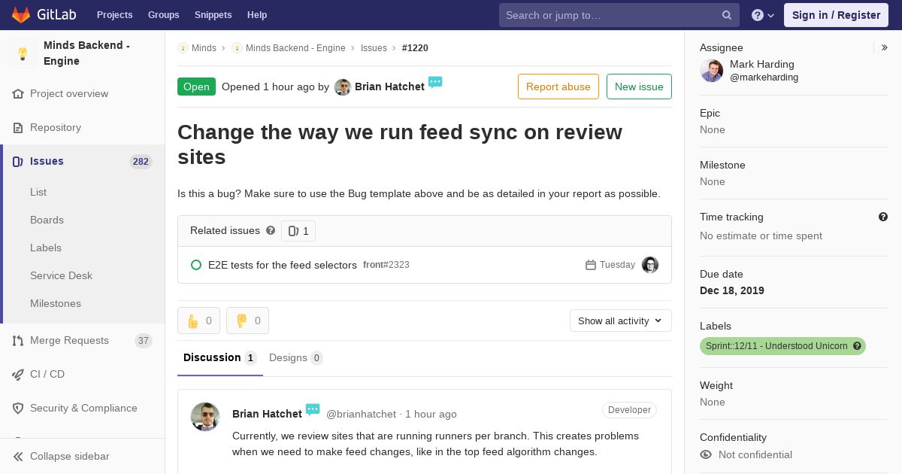Click the search magnifier icon
Viewport: 902px width, 474px height.
click(727, 15)
